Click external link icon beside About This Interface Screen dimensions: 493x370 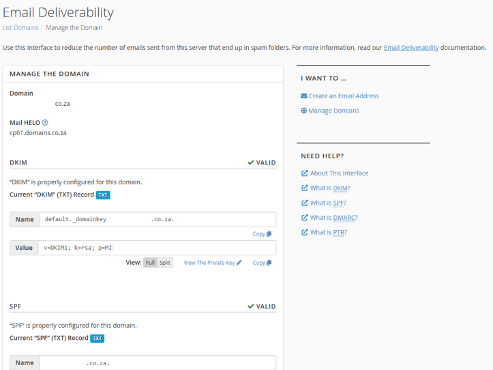coord(305,173)
